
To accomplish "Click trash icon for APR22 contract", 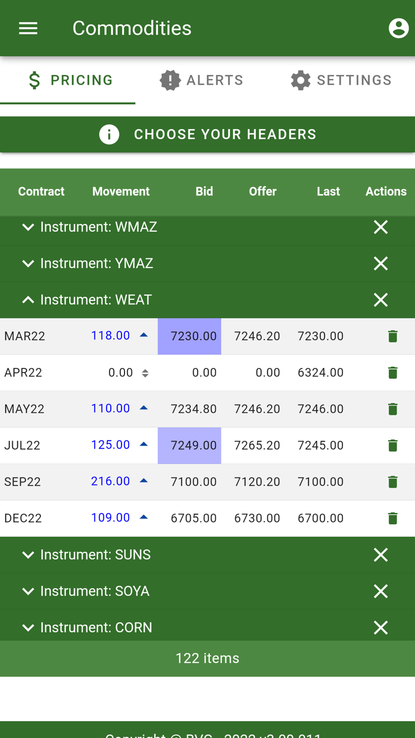I will [393, 372].
